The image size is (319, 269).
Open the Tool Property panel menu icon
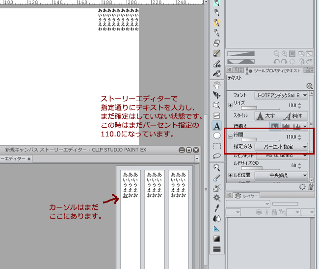click(229, 70)
